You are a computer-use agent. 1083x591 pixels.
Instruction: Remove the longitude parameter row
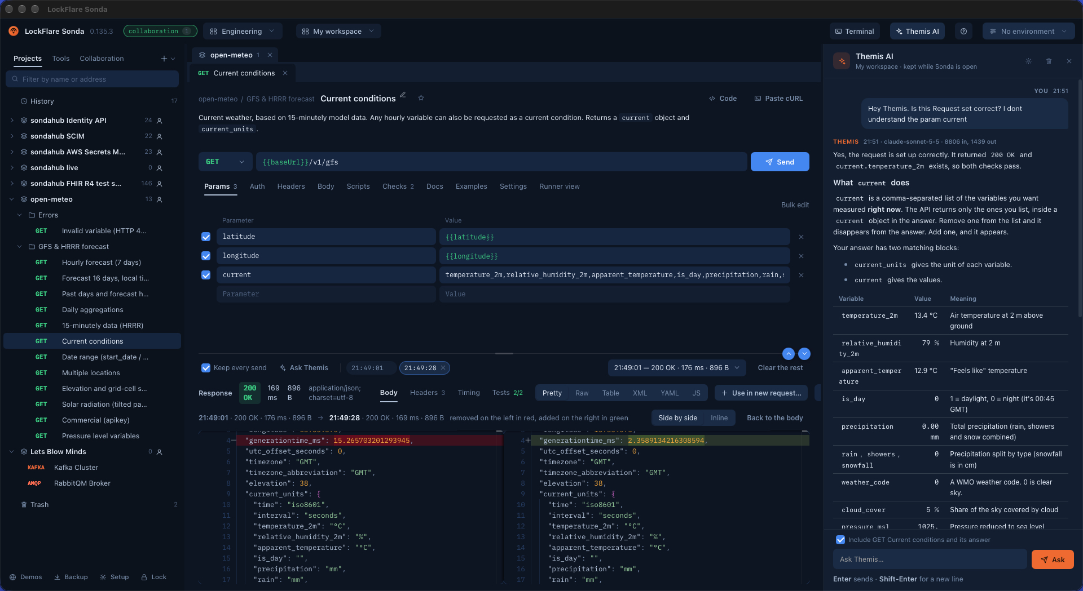tap(801, 256)
